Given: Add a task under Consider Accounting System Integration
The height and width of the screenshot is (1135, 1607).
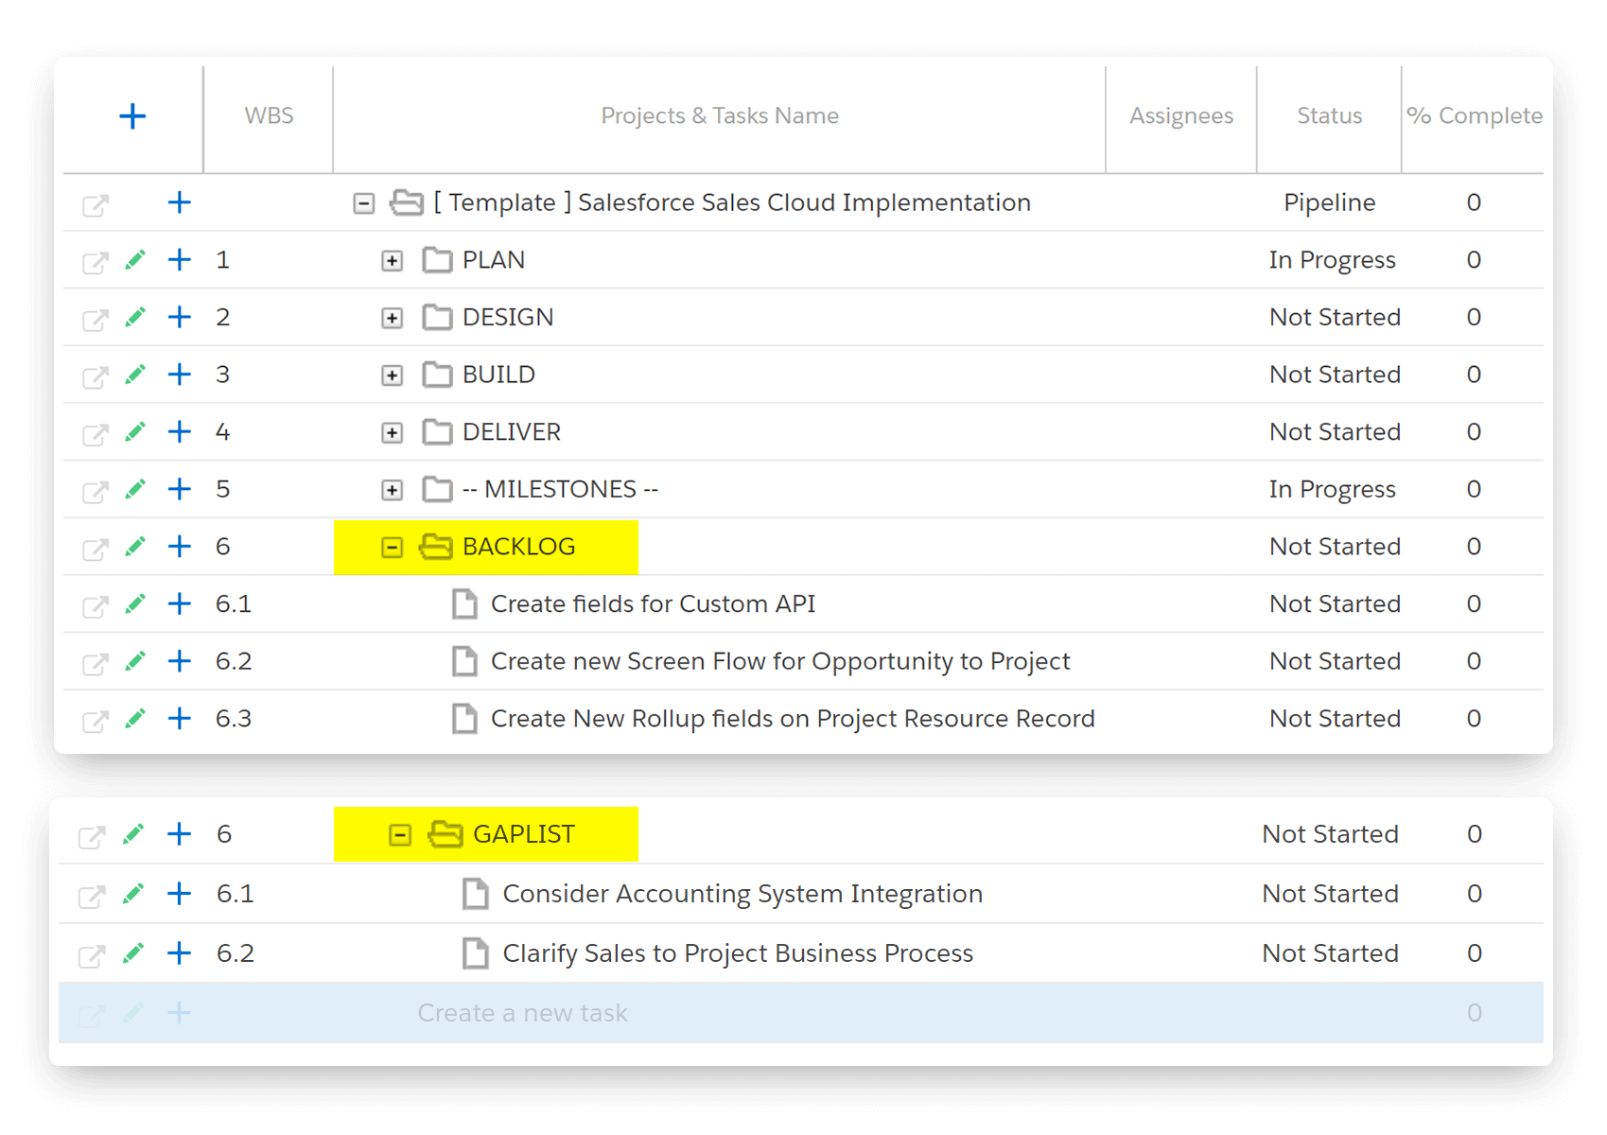Looking at the screenshot, I should click(x=179, y=894).
